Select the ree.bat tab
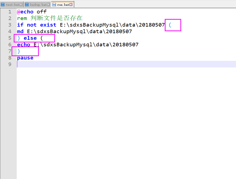 click(x=63, y=4)
